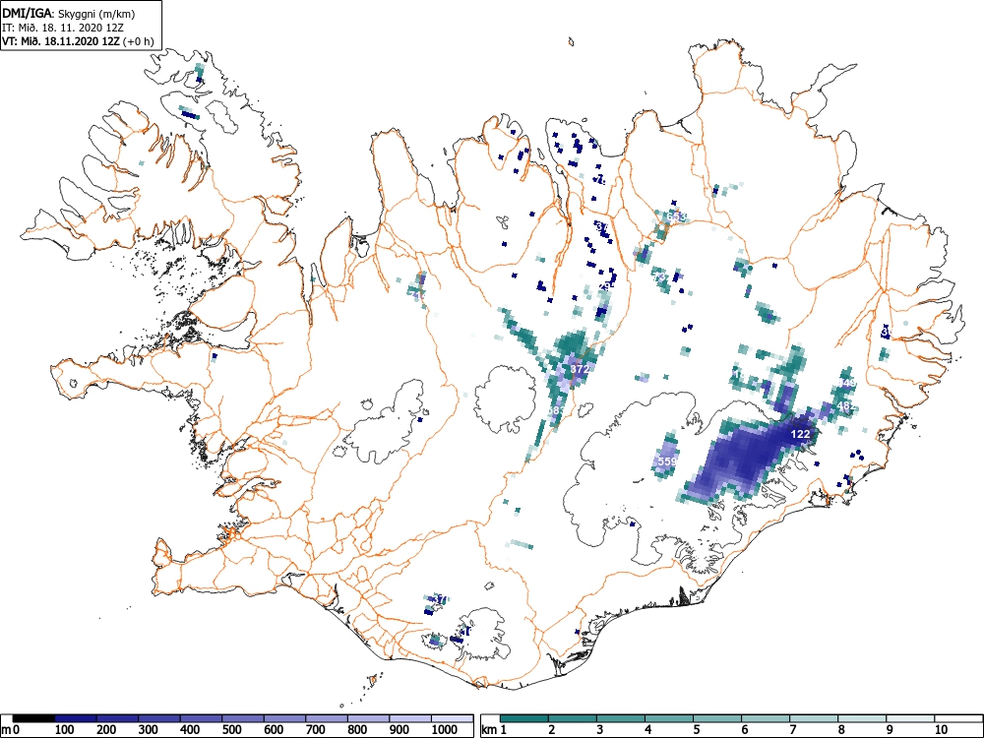Click the 1–2 km dark teal swatch
Image resolution: width=984 pixels, height=738 pixels.
pyautogui.click(x=524, y=718)
